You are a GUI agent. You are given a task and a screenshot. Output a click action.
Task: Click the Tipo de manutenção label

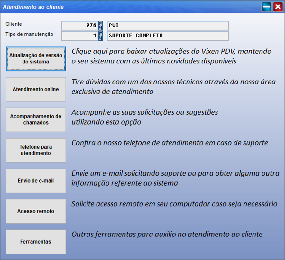pyautogui.click(x=29, y=34)
